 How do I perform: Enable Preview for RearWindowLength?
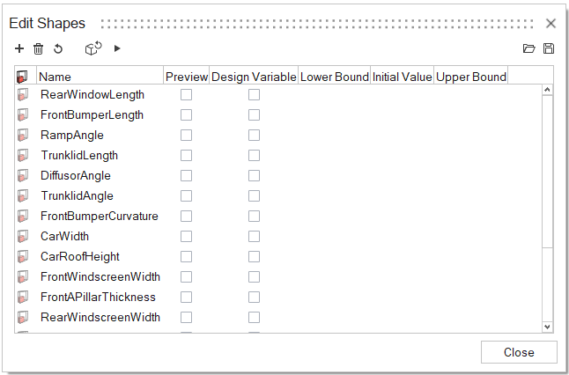[186, 94]
